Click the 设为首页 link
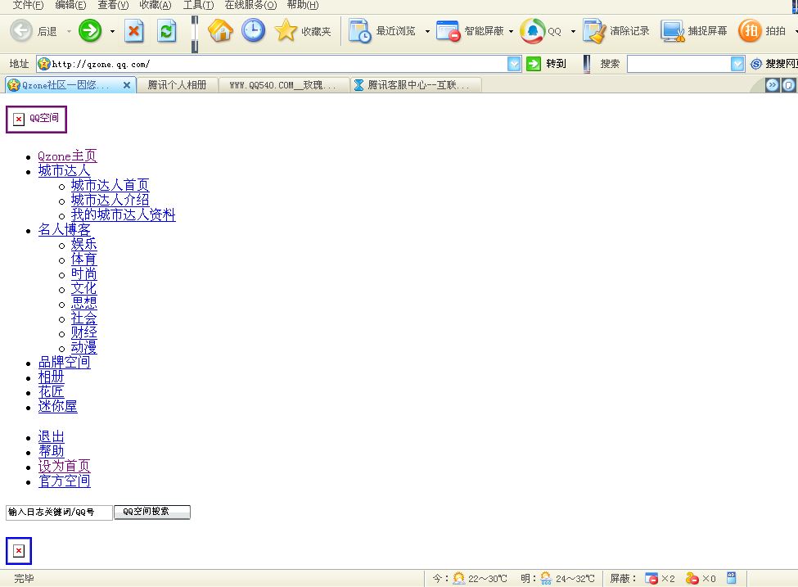798x587 pixels. [x=64, y=467]
